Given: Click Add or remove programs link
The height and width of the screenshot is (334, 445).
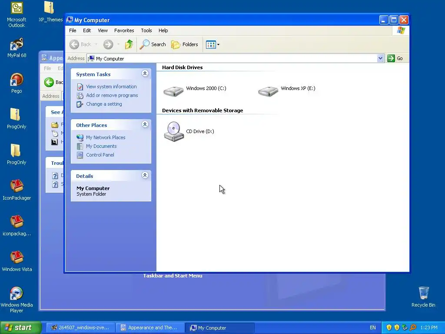Looking at the screenshot, I should click(112, 95).
